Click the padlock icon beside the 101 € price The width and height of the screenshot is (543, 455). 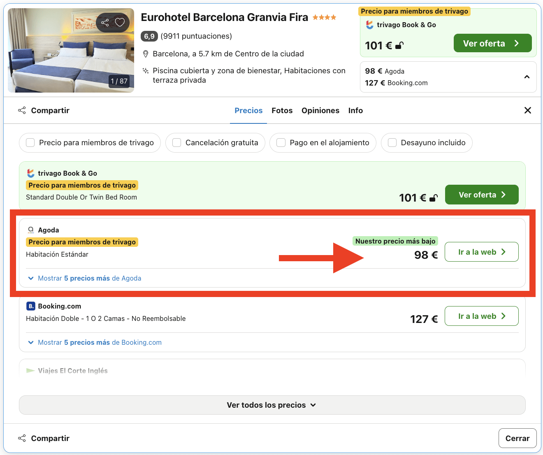tap(399, 46)
